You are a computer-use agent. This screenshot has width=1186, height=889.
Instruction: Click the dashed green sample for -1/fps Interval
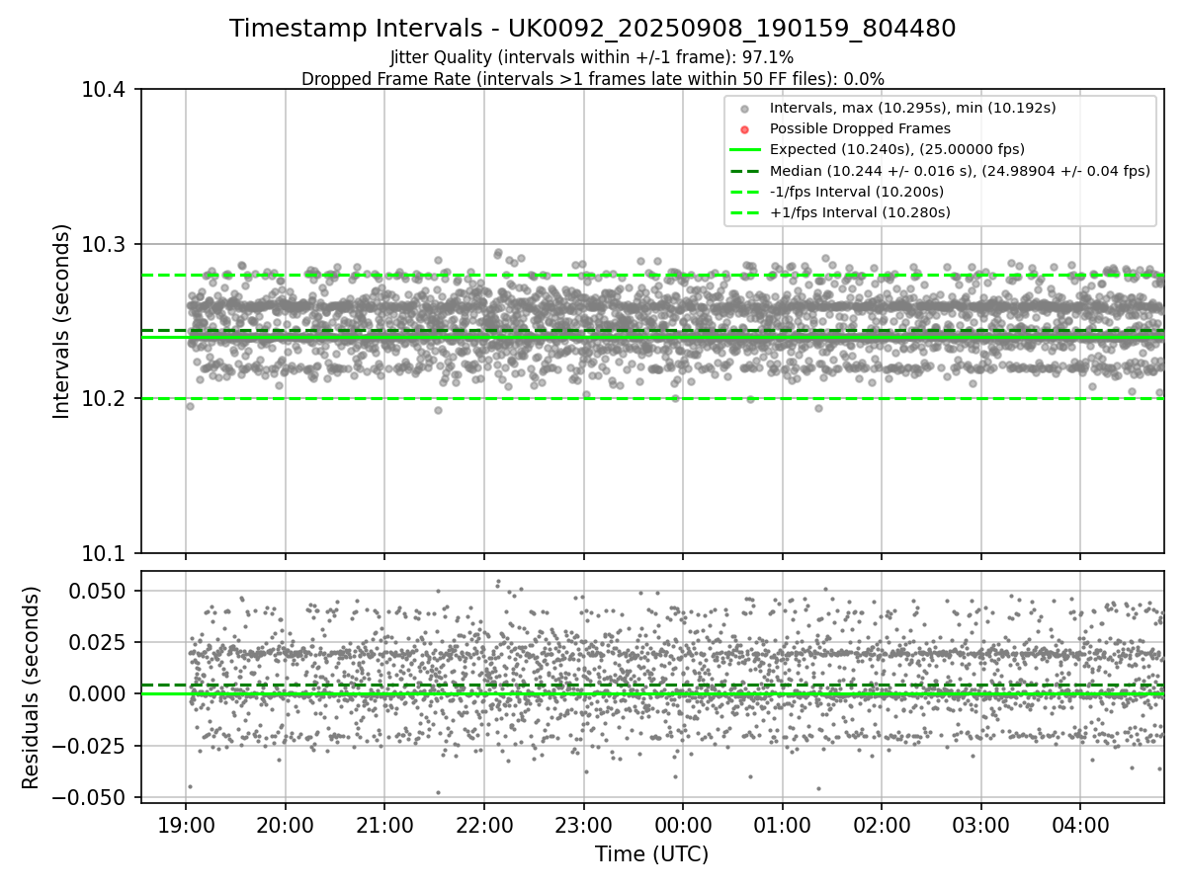pos(745,192)
